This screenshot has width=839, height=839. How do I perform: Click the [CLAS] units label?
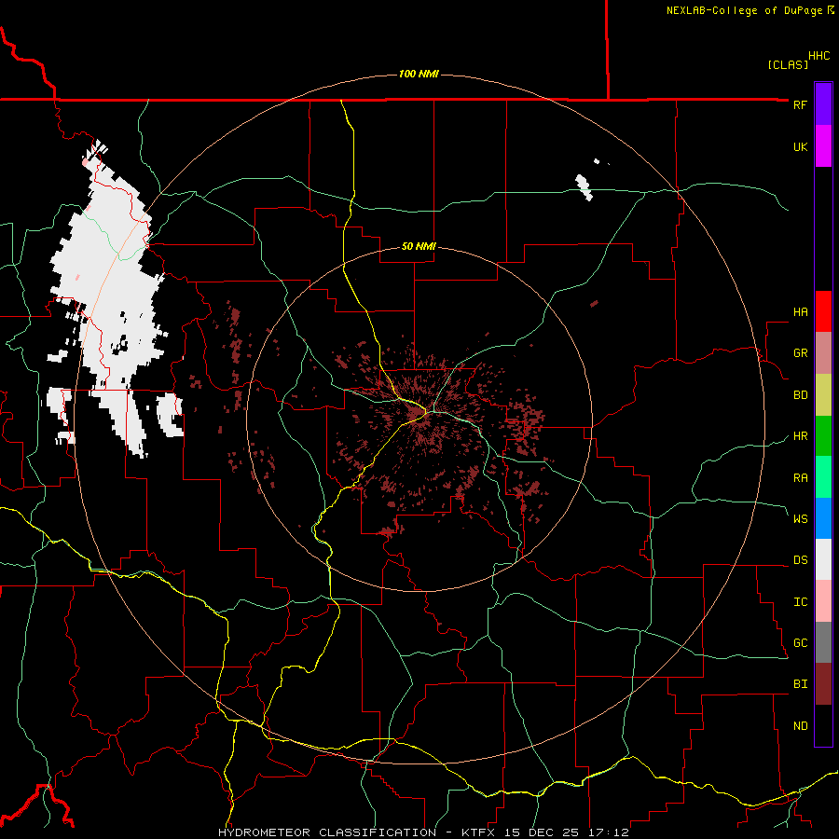click(788, 64)
